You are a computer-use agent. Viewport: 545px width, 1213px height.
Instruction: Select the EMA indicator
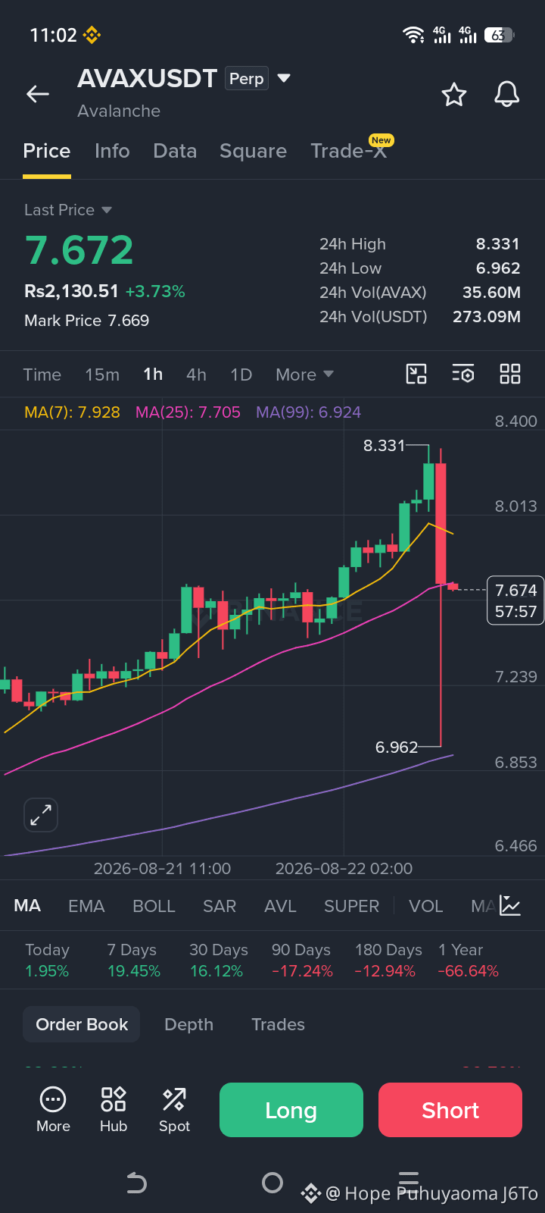pyautogui.click(x=86, y=906)
